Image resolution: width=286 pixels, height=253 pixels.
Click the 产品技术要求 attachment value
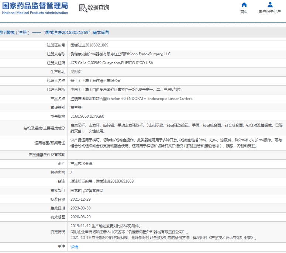point(81,164)
